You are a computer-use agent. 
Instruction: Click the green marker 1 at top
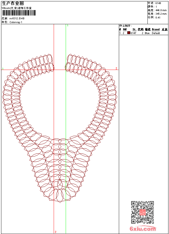[68, 25]
